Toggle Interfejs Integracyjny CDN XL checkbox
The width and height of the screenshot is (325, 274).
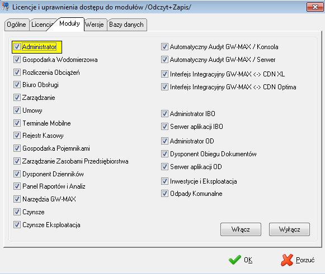click(164, 74)
